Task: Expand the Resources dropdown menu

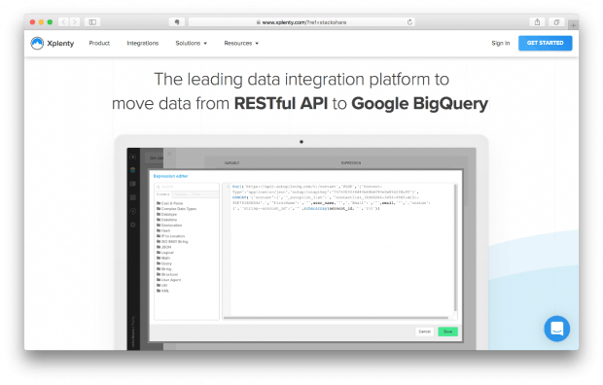Action: pyautogui.click(x=241, y=43)
